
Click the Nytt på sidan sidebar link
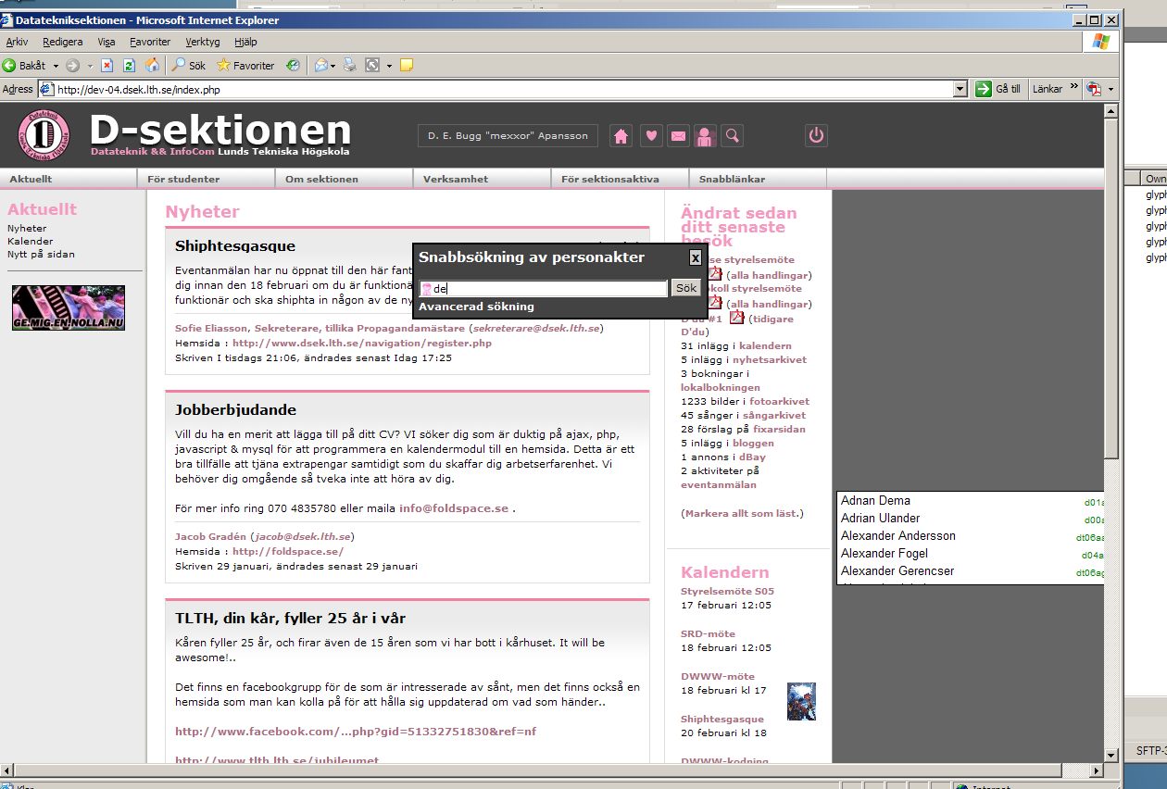pos(41,254)
